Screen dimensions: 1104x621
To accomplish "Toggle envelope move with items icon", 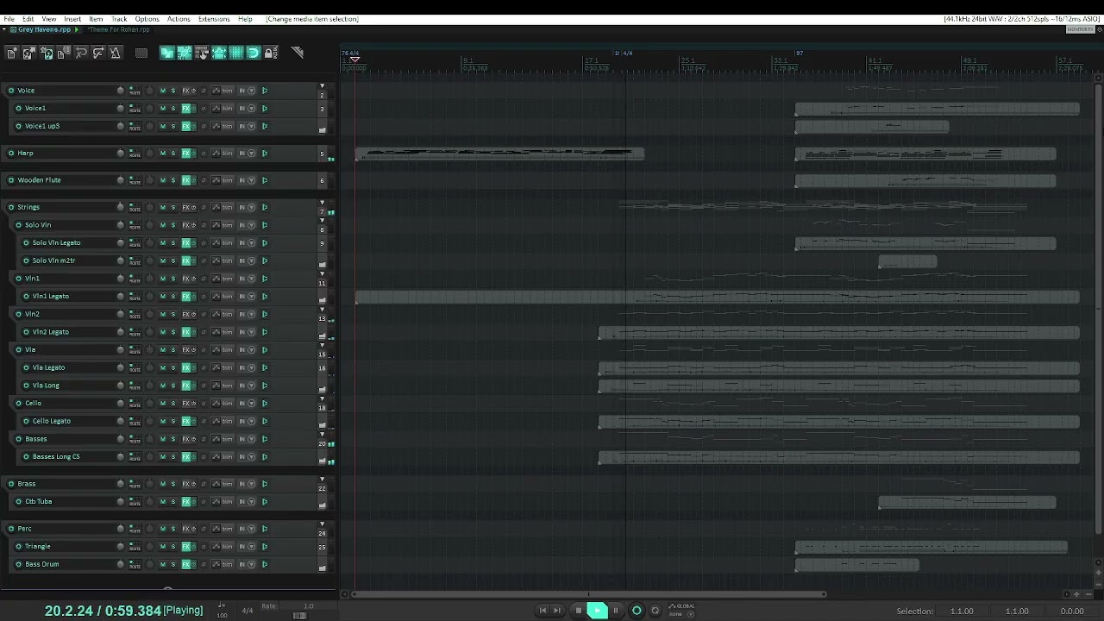I will tap(219, 53).
